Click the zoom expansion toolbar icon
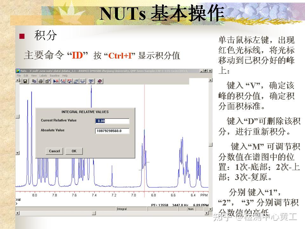Screen dimensions: 305x229 pyautogui.click(x=70, y=82)
